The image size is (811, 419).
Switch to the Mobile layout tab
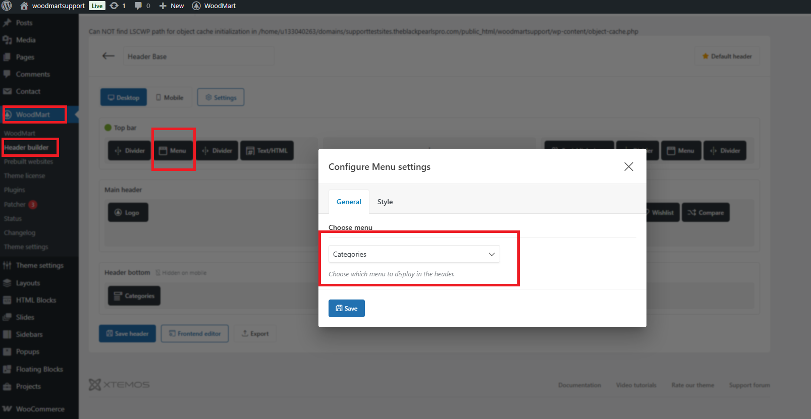170,97
